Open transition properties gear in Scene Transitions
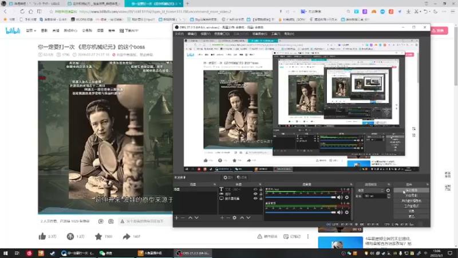Viewport: 458px width, 258px height. coord(388,190)
